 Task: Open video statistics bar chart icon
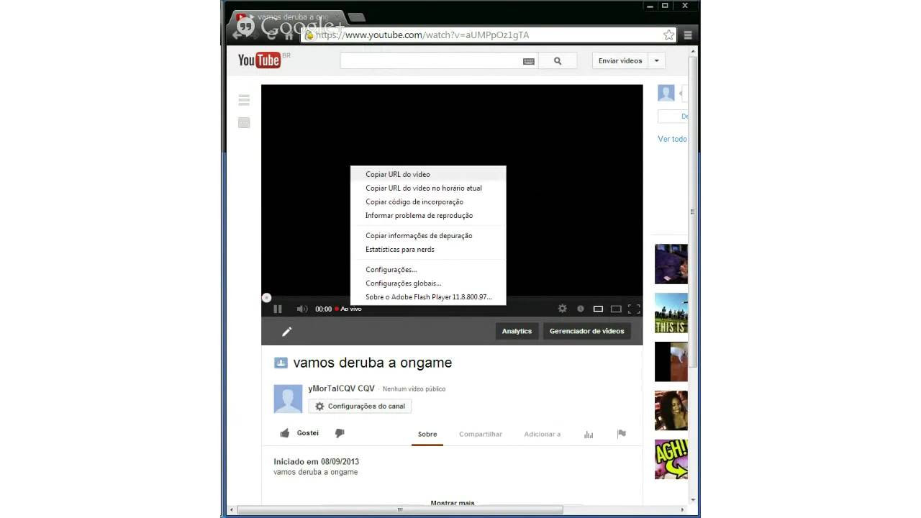point(589,434)
